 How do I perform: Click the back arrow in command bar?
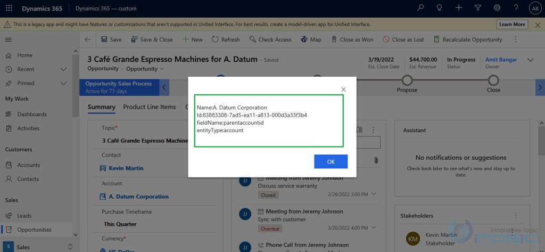coord(87,39)
